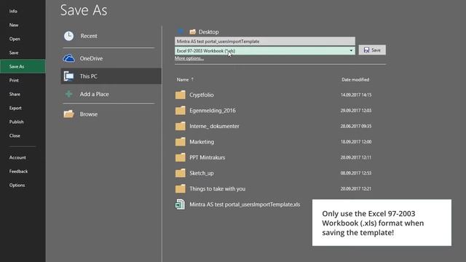Select Export in the left menu
This screenshot has width=466, height=262.
(x=15, y=108)
